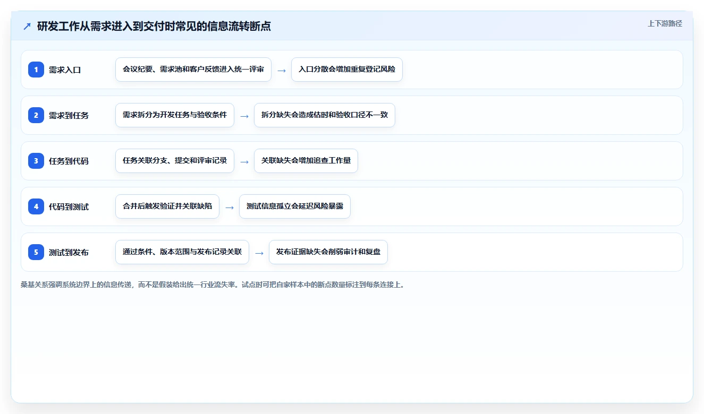
Task: Click the 合并后触发验证并关联缺陷 box
Action: (167, 206)
